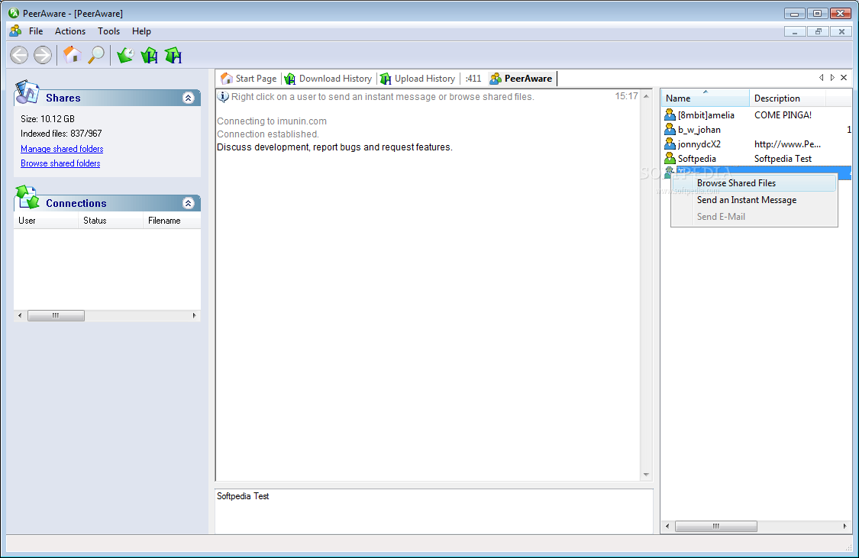Click the Filename column header in Connections
This screenshot has height=558, width=859.
[172, 221]
